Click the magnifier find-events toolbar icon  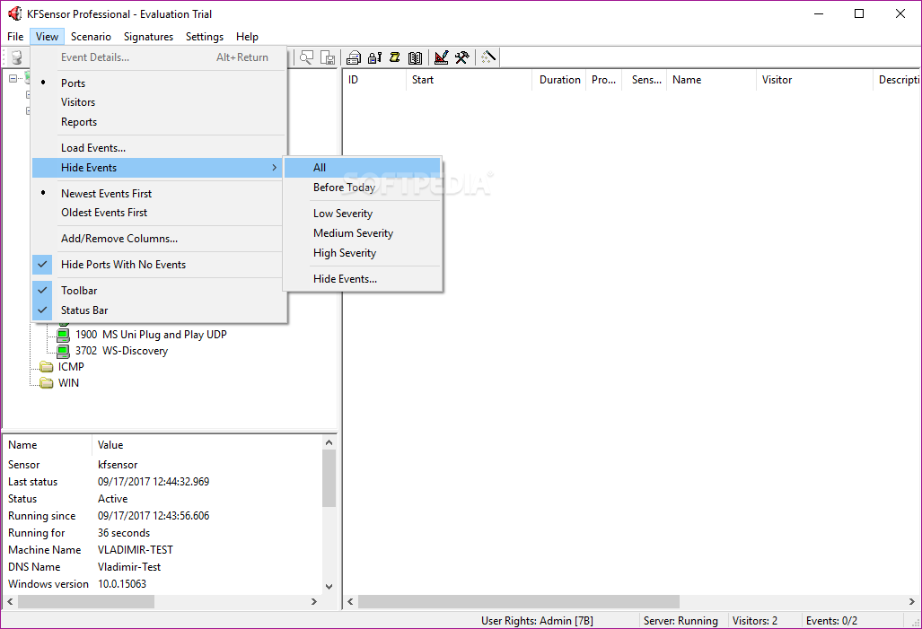coord(306,57)
